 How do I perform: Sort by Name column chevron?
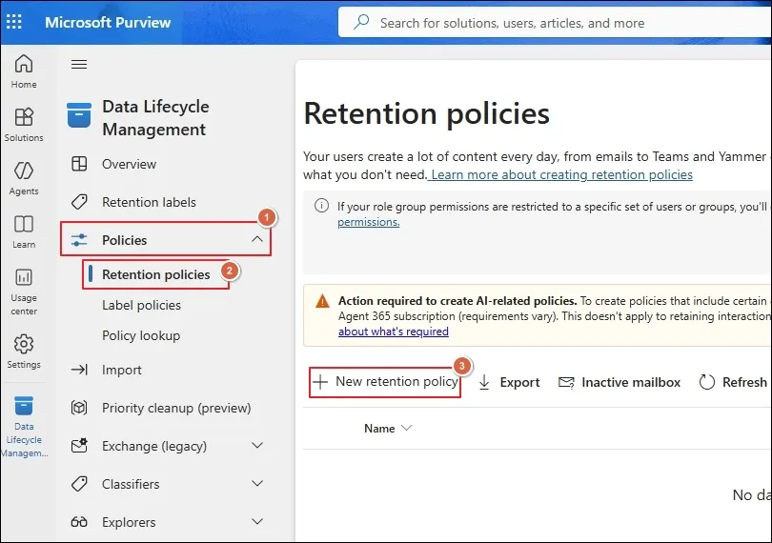(407, 428)
